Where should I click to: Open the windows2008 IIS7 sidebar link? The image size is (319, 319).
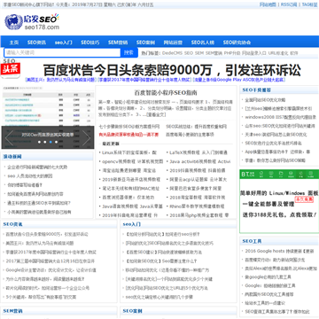281,117
